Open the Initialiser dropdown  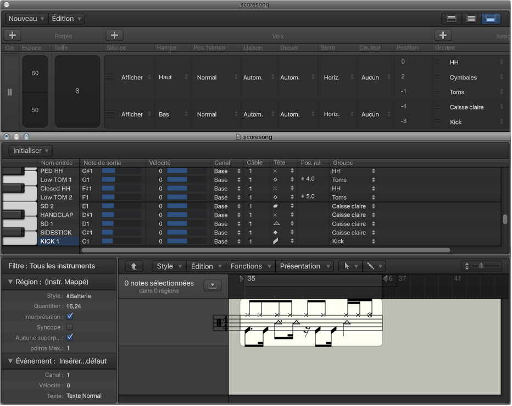point(31,151)
